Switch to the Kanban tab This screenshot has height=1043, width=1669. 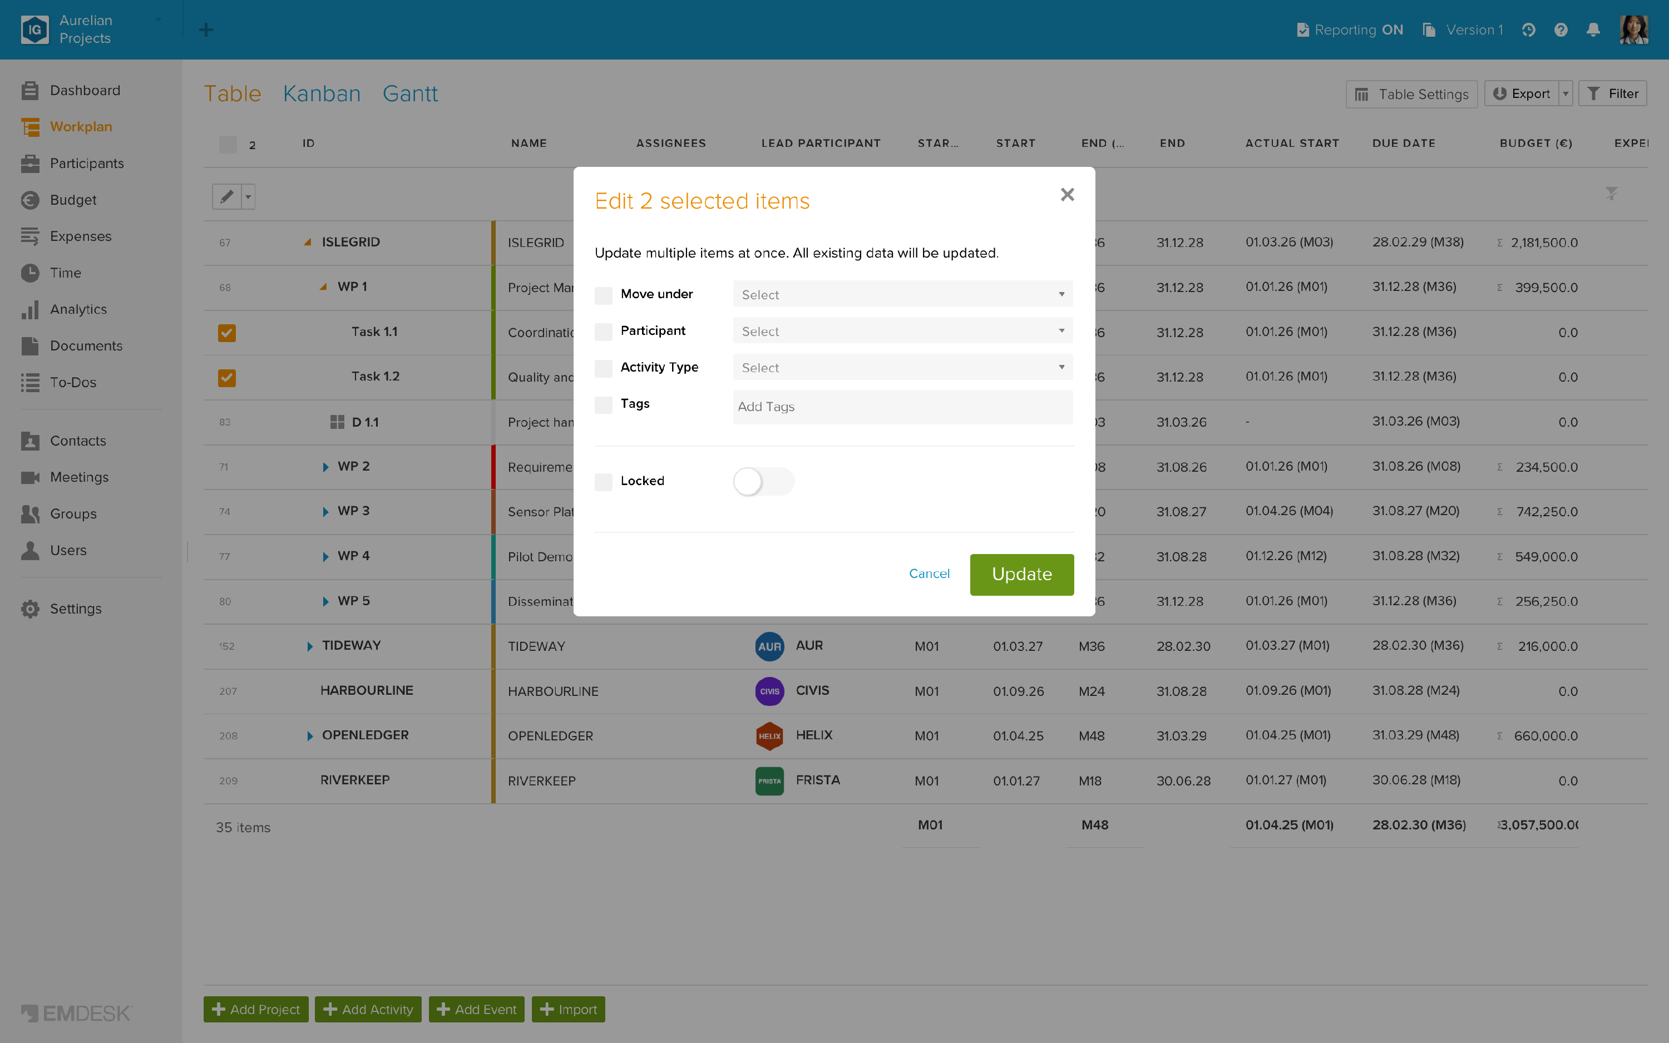(x=322, y=93)
